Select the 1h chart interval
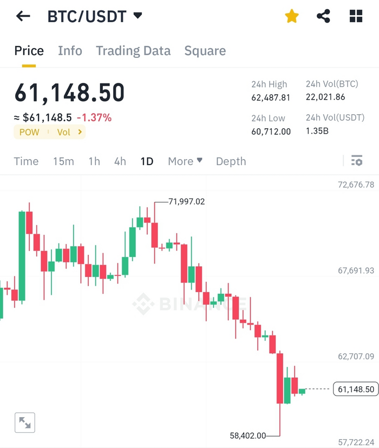 (94, 161)
